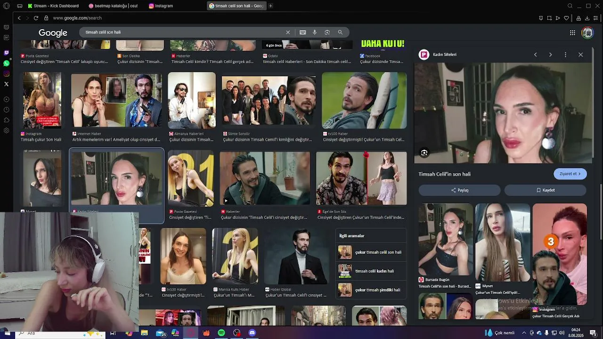The image size is (603, 339).
Task: Click the Ziyaret et button
Action: click(x=570, y=174)
